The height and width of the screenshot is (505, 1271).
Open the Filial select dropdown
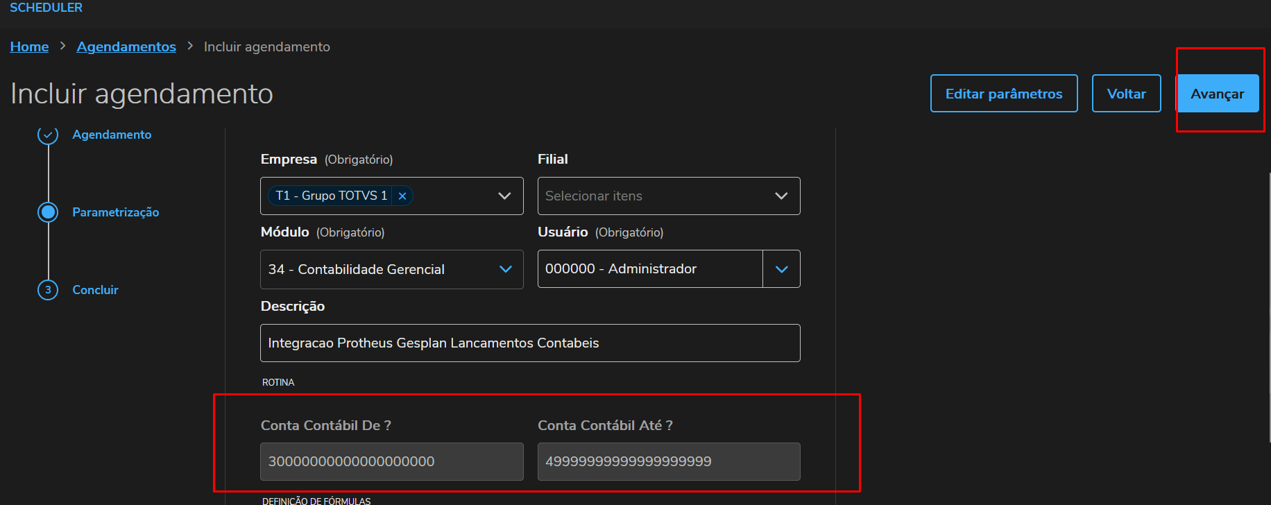click(668, 196)
